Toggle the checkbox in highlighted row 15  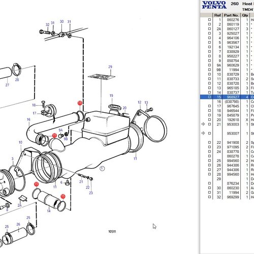pos(209,97)
